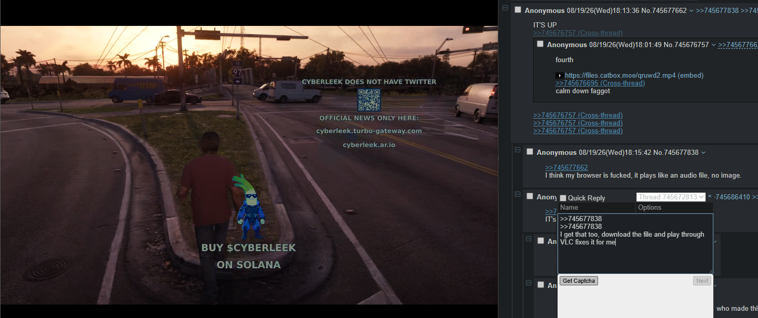Click the (embed) toggle after the catbox link
This screenshot has height=318, width=758.
691,76
